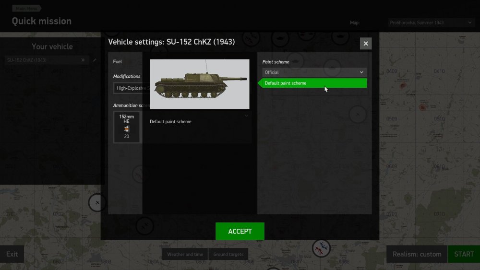This screenshot has height=270, width=480.
Task: Select the 152mm HE ammunition tile
Action: [126, 127]
